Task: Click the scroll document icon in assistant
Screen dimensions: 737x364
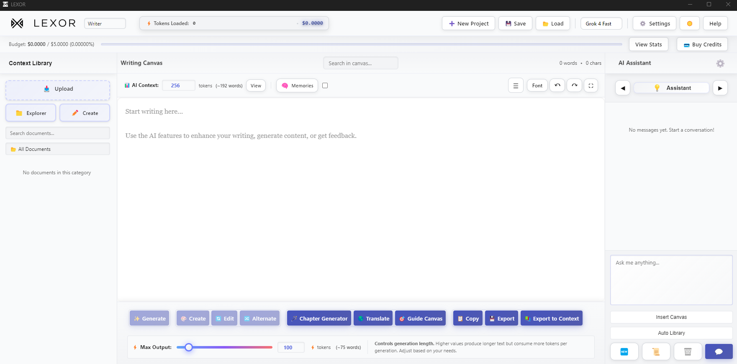Action: point(656,351)
